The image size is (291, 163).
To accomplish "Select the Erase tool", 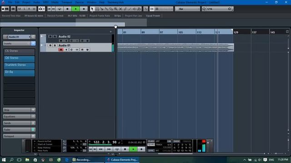I will click(x=111, y=9).
